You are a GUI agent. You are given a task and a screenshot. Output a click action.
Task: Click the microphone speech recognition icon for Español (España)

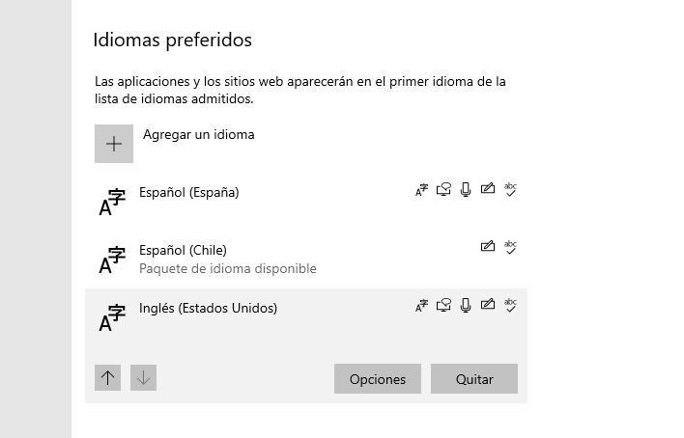466,190
